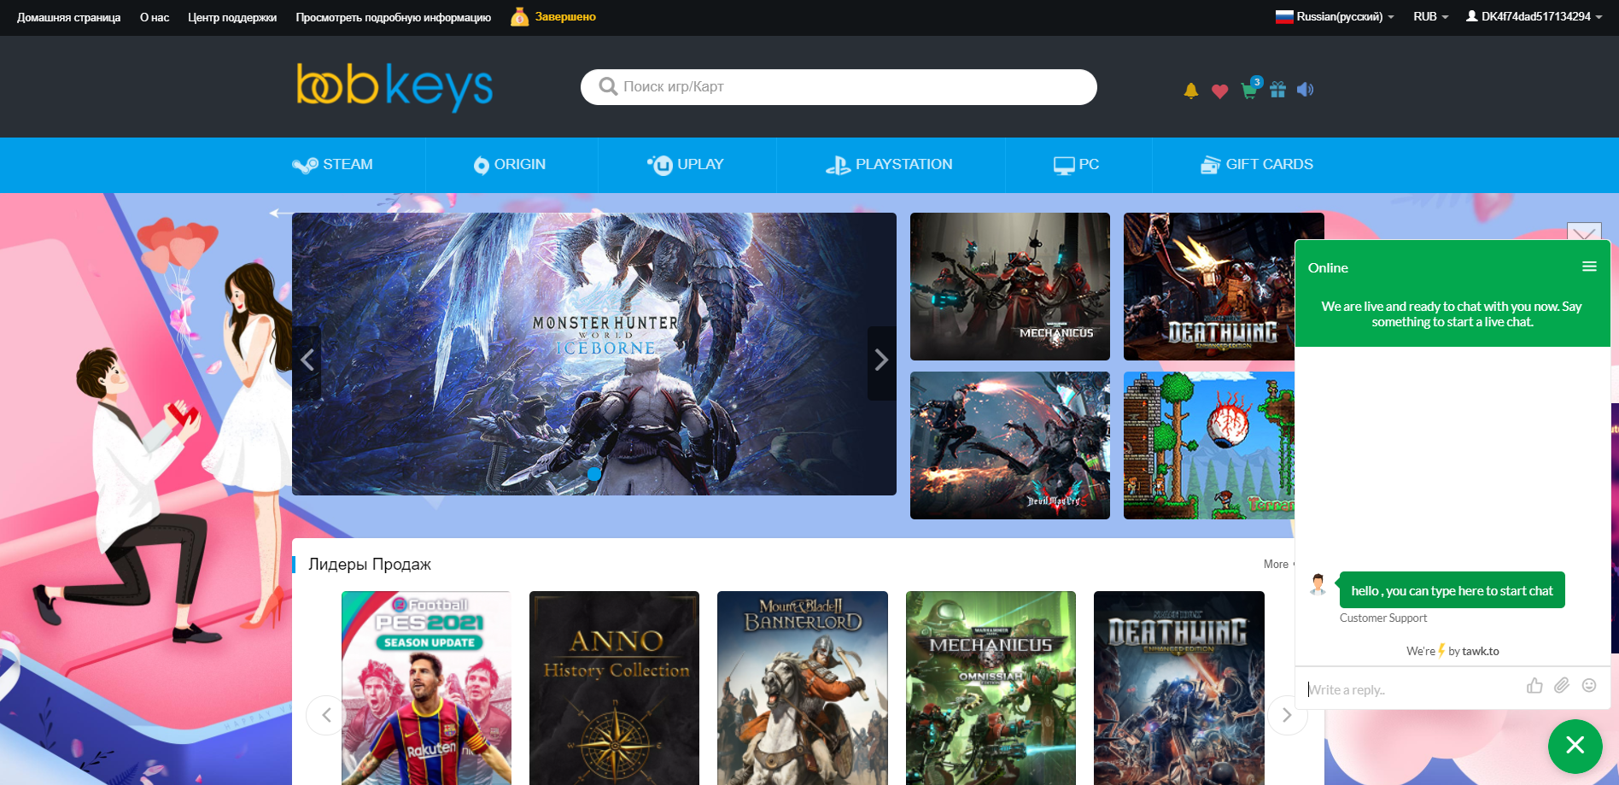
Task: Open the Deathwing Enhanced Edition game card
Action: pos(1179,688)
